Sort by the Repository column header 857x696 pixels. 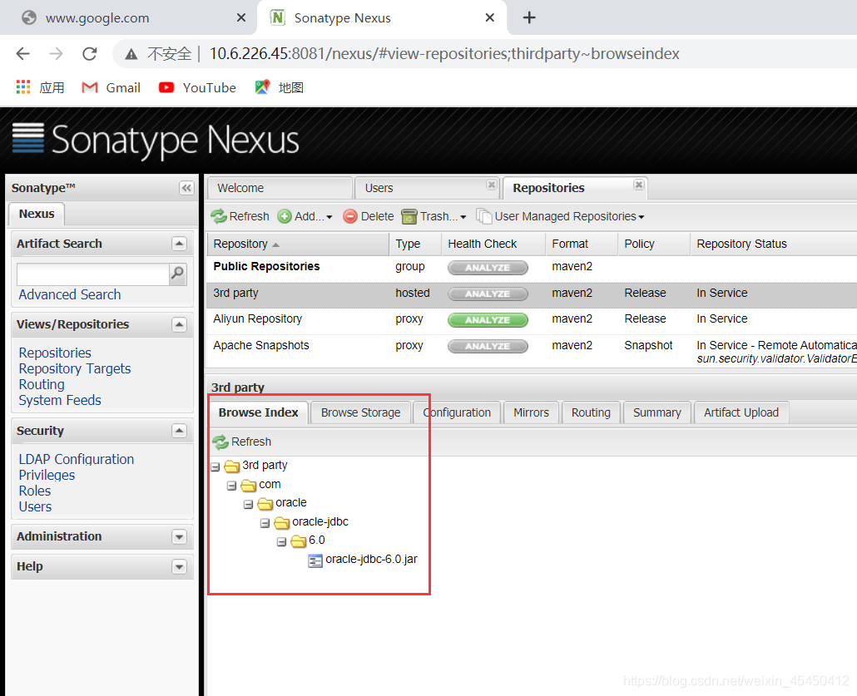coord(298,244)
